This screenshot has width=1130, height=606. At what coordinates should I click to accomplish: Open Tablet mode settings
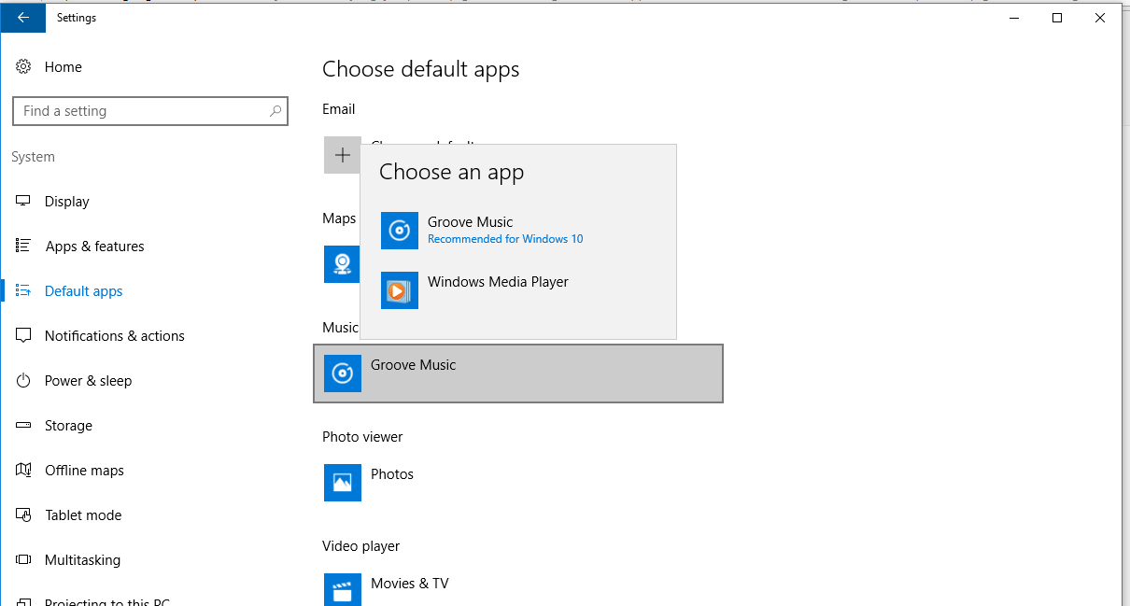83,515
